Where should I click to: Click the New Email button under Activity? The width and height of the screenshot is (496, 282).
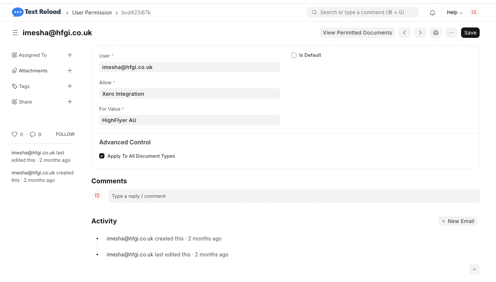458,221
